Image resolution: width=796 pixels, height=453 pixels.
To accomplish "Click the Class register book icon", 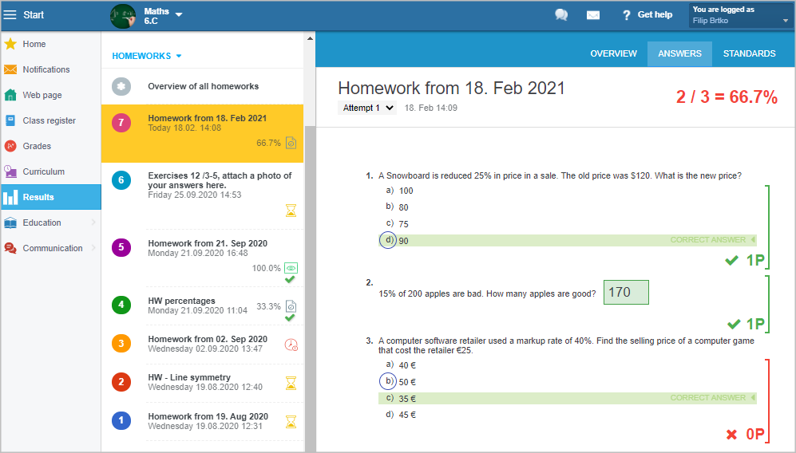I will (x=10, y=120).
